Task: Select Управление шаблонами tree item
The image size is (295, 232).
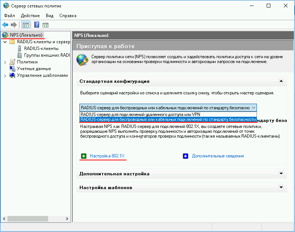Action: (43, 75)
